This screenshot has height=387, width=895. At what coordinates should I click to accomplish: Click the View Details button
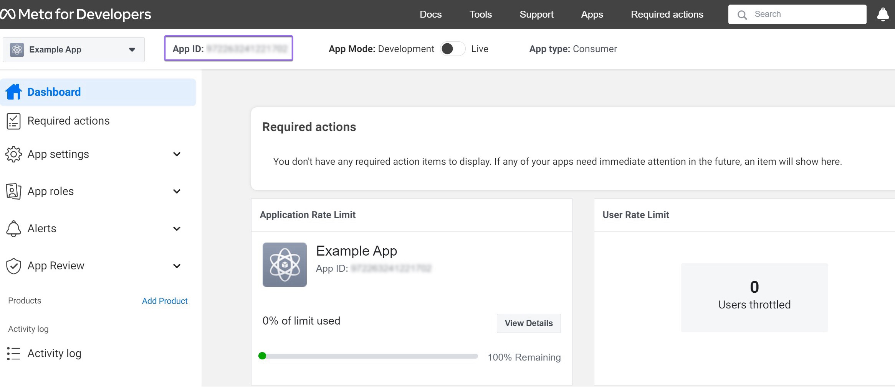click(528, 323)
